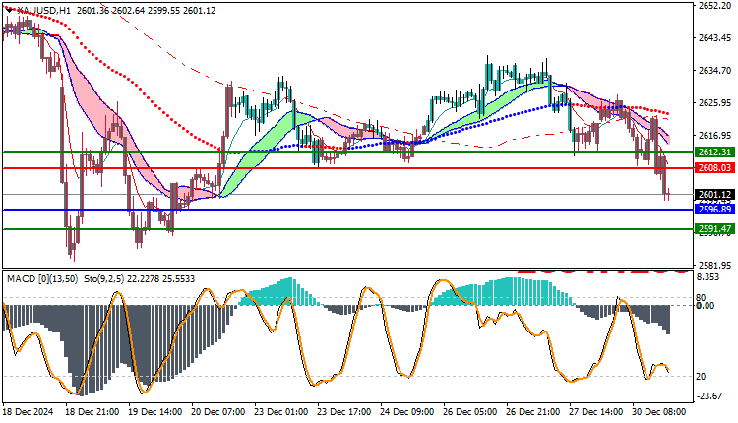738x423 pixels.
Task: Click the Sto(9,2,5) indicator label
Action: tap(104, 279)
